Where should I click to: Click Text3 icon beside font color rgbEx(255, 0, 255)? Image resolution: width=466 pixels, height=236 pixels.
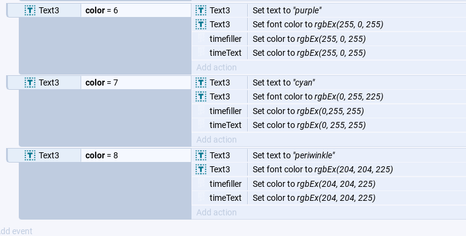coord(201,24)
